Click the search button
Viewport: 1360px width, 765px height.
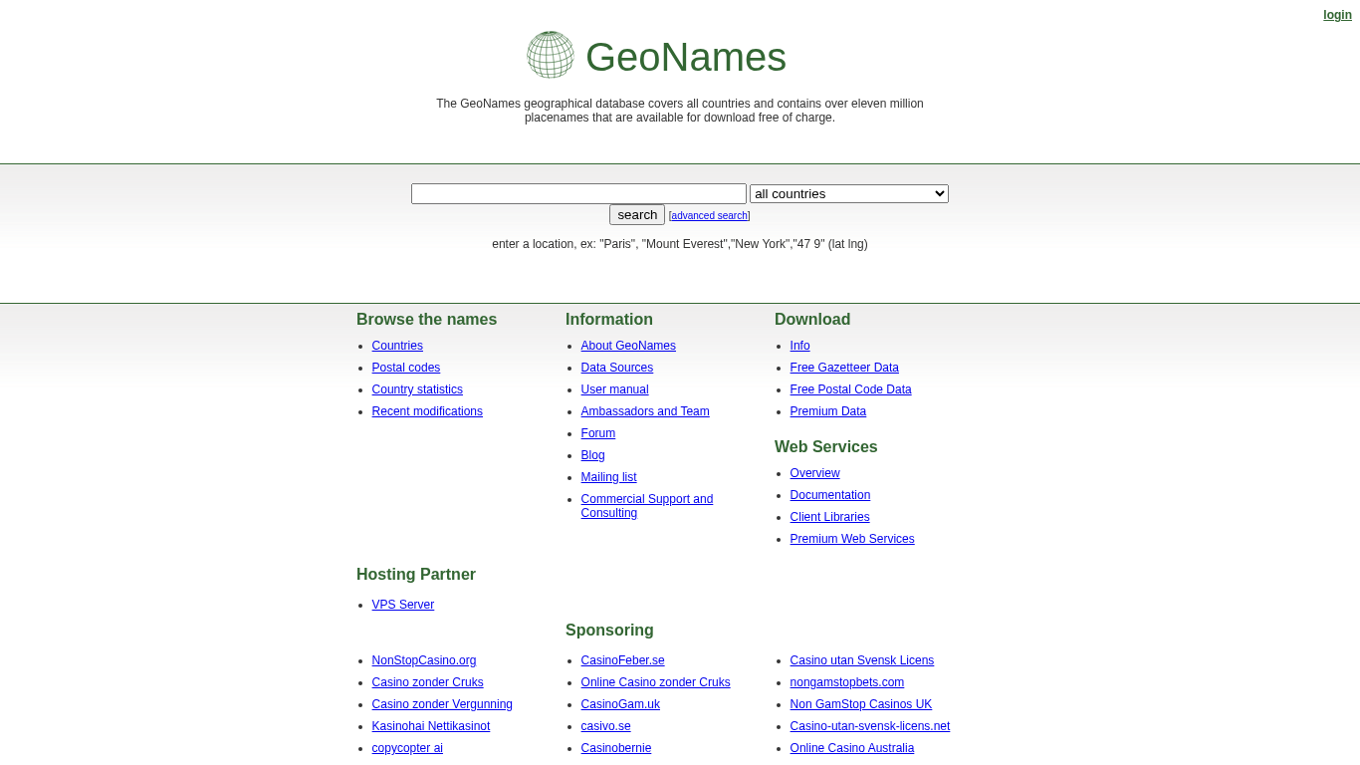coord(637,215)
